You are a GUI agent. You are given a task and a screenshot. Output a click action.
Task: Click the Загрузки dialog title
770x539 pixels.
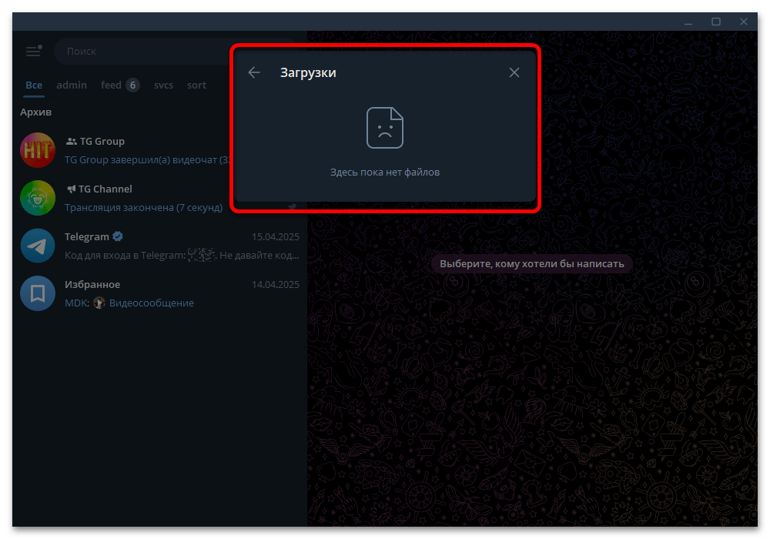[x=308, y=72]
